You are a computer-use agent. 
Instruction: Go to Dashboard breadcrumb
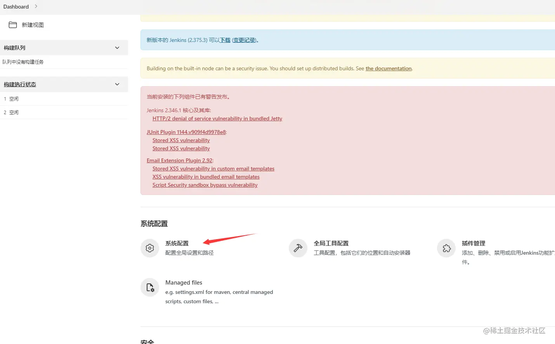[x=16, y=7]
